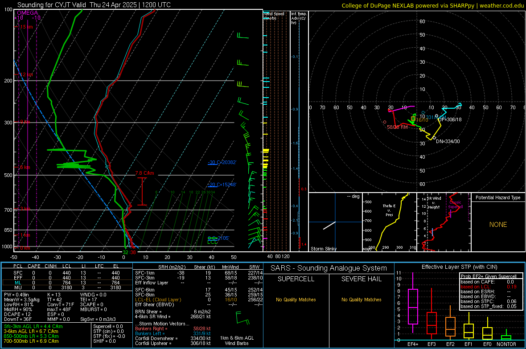The image size is (526, 349).
Task: Click the CAPE column header
Action: click(34, 266)
